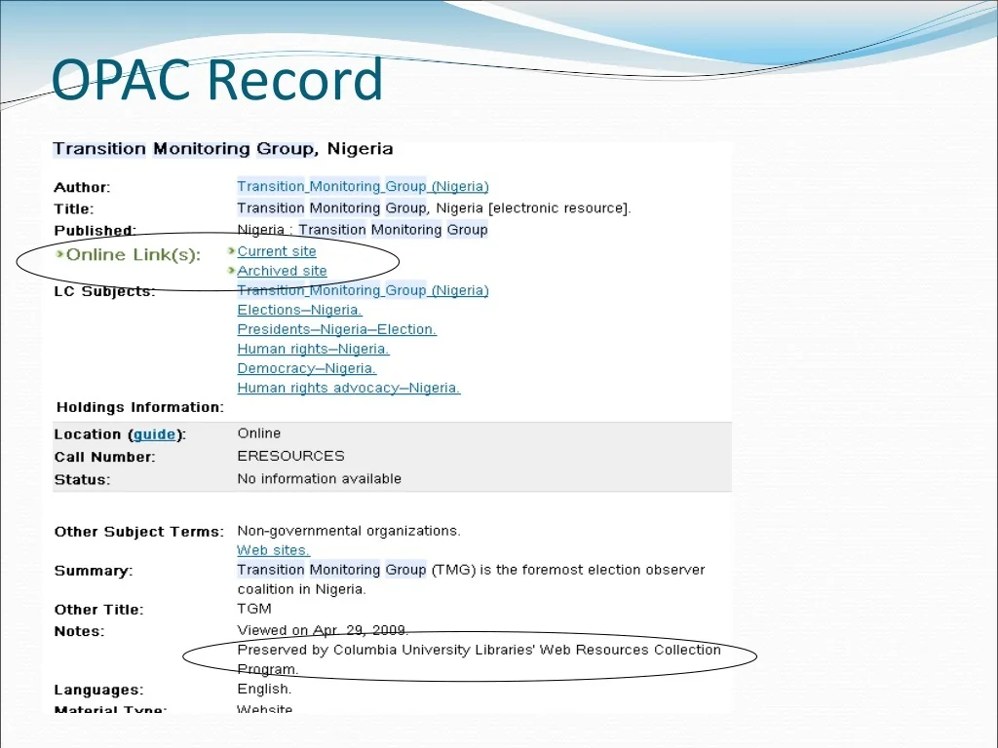Click the Web sites subject term link
998x748 pixels.
(273, 550)
